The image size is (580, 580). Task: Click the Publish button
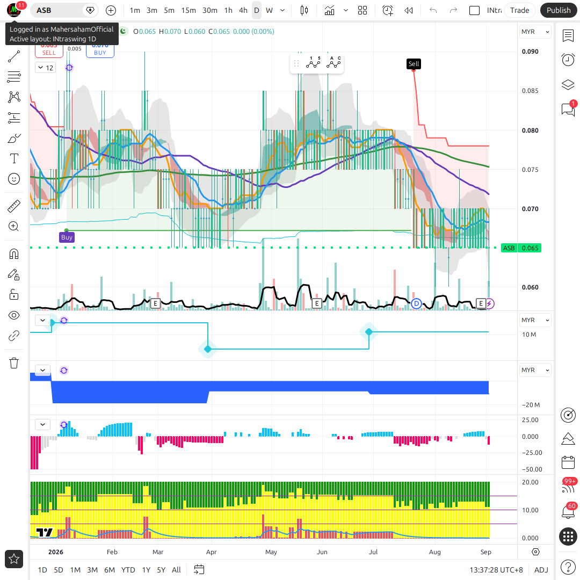[x=559, y=10]
